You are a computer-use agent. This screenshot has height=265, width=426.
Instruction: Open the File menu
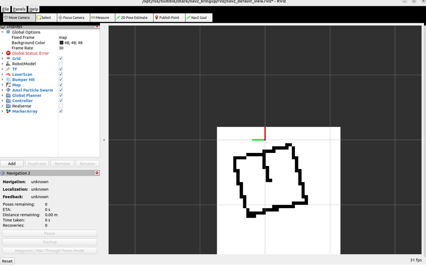(x=5, y=9)
